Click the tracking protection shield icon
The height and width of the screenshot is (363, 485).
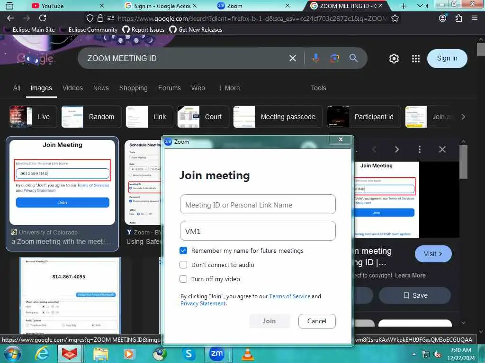pos(90,18)
